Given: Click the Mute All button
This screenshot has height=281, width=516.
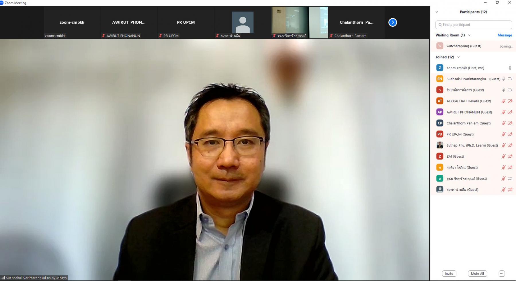Looking at the screenshot, I should [477, 274].
